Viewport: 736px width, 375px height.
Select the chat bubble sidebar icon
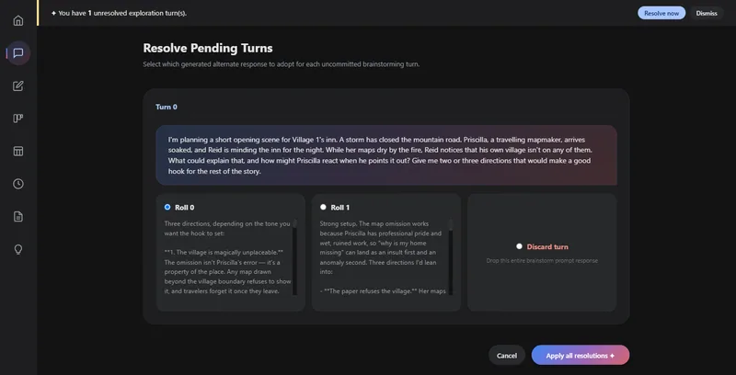click(17, 53)
